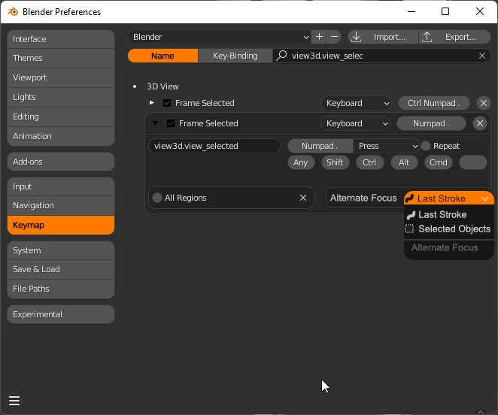Switch search mode to Key-Binding
Screen dimensions: 498x415
[235, 56]
